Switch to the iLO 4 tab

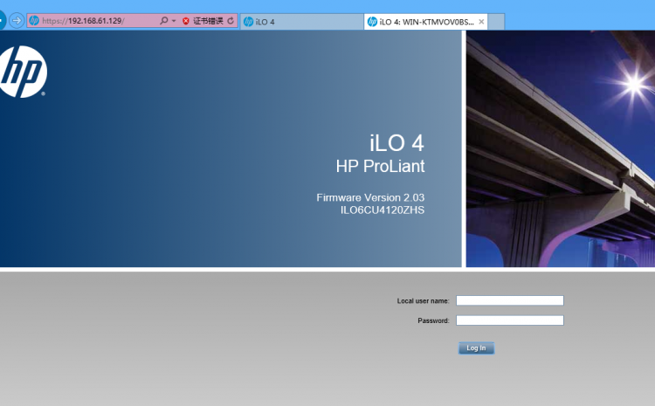pyautogui.click(x=301, y=22)
